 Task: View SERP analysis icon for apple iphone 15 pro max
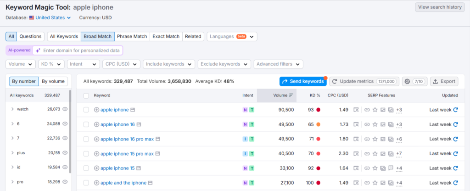[x=356, y=154]
